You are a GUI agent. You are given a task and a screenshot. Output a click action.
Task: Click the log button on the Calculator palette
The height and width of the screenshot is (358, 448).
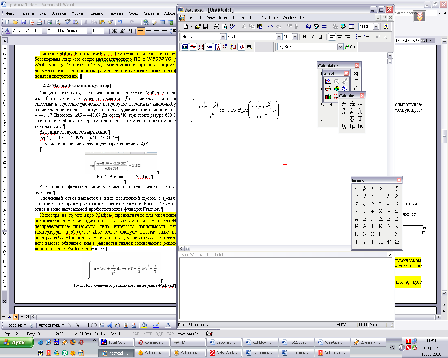click(355, 73)
